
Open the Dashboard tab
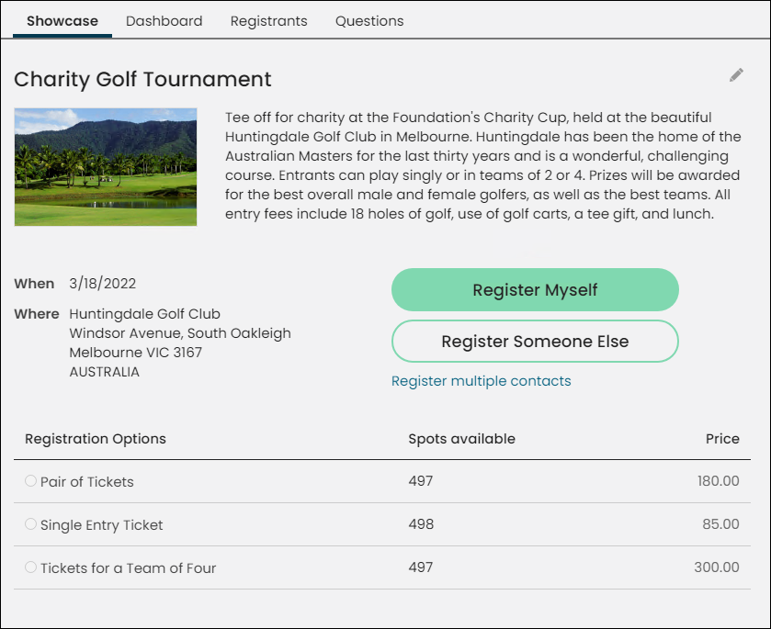click(164, 21)
